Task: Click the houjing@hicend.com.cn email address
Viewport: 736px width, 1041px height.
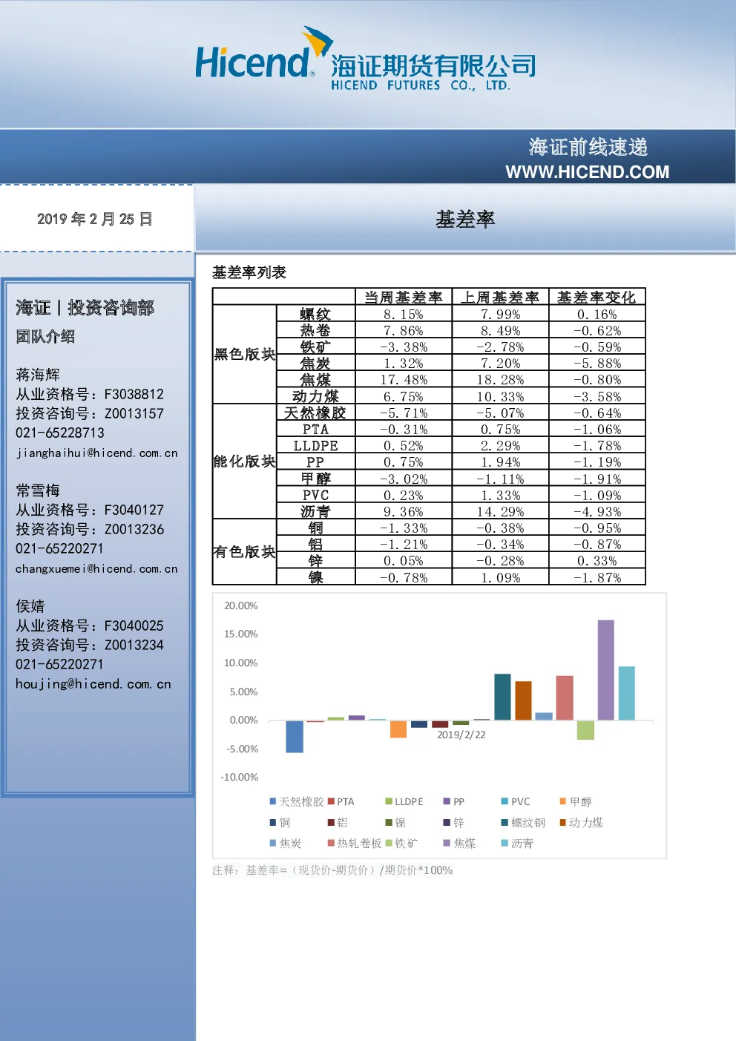Action: 93,684
